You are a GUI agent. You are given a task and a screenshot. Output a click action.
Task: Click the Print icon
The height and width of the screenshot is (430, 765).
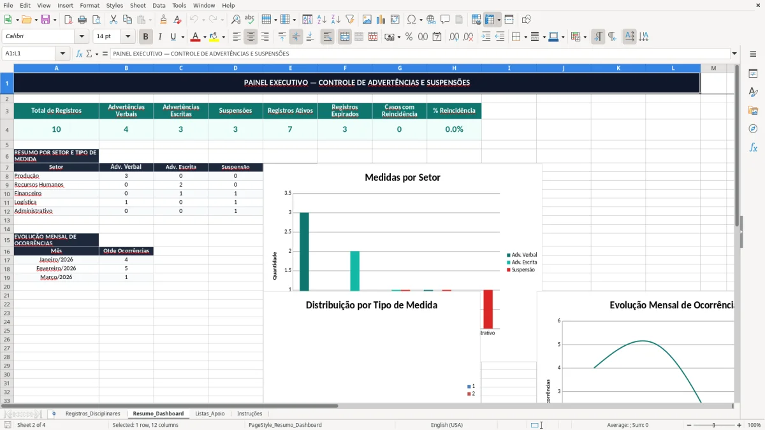click(82, 20)
